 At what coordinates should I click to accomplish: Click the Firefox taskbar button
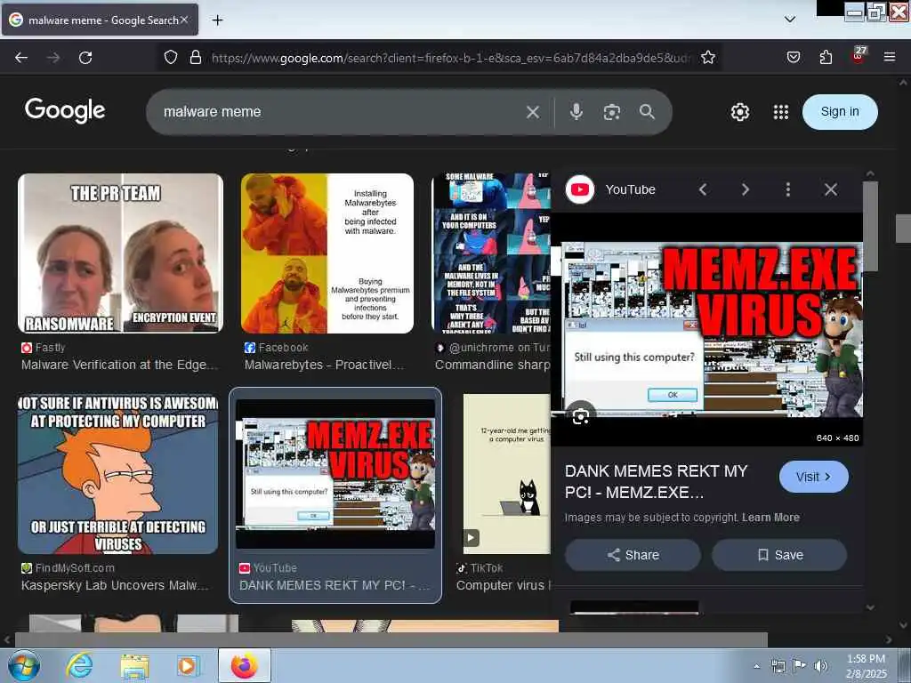pyautogui.click(x=245, y=665)
